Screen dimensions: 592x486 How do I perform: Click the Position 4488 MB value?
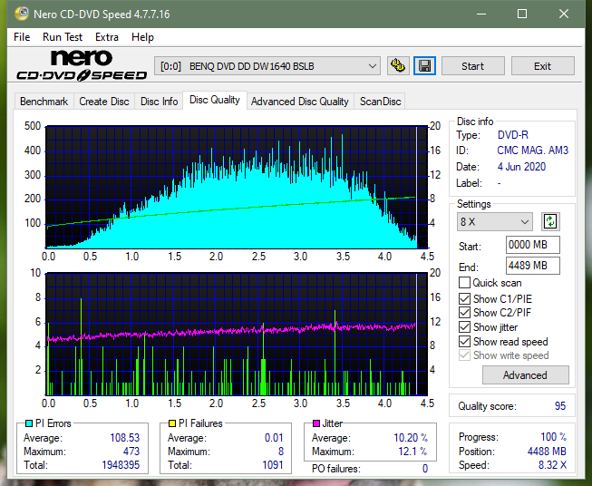click(x=547, y=452)
